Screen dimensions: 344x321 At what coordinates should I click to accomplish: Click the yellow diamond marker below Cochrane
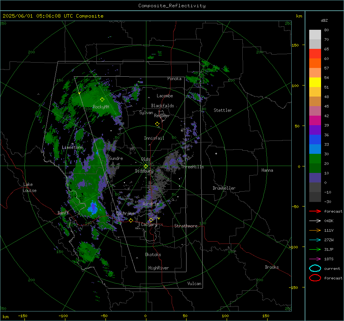[131, 221]
